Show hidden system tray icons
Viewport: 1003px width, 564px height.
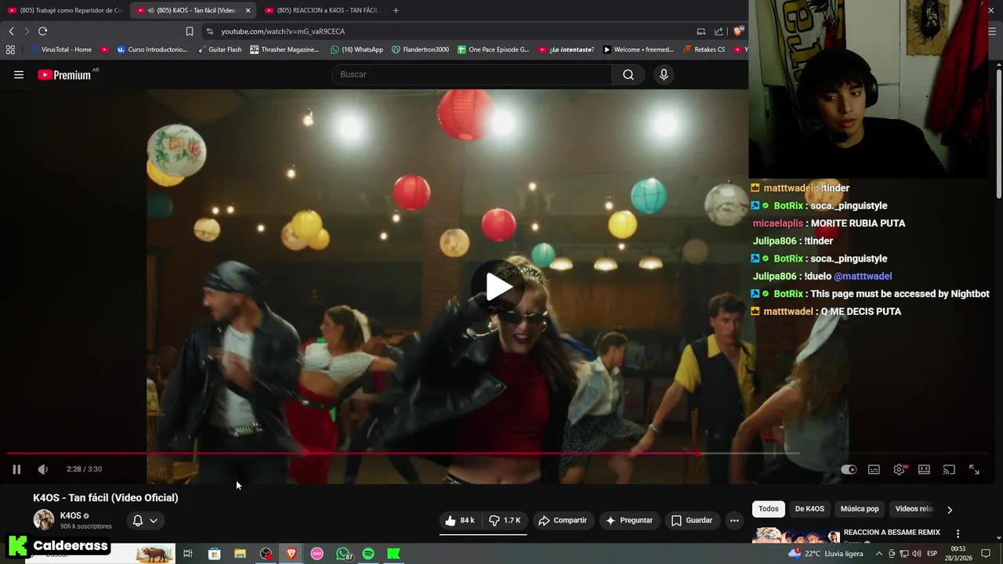click(x=878, y=554)
